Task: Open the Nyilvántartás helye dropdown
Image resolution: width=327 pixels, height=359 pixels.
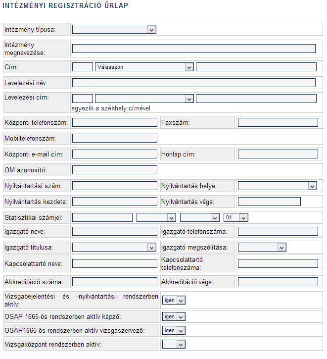Action: 278,186
